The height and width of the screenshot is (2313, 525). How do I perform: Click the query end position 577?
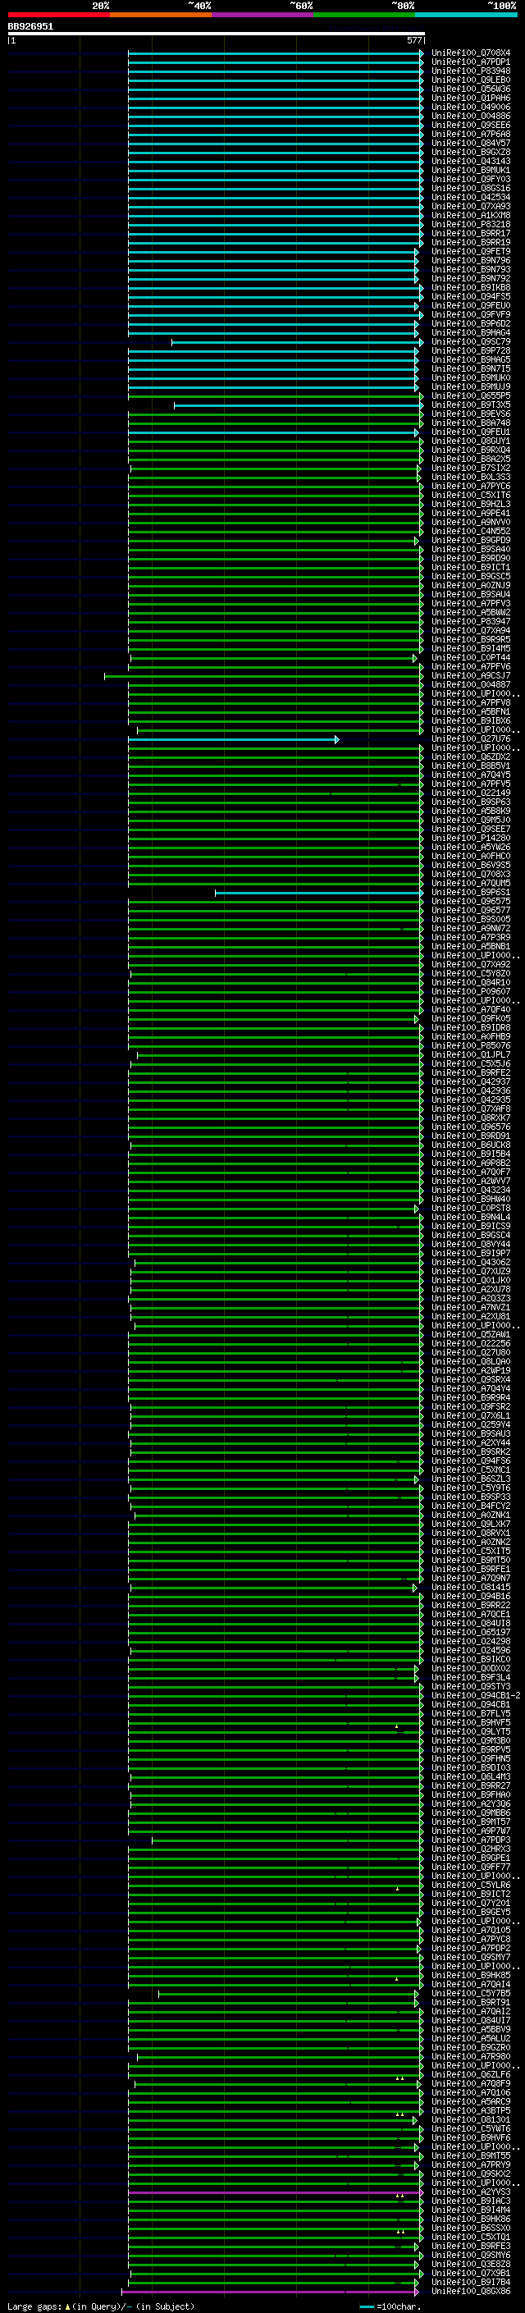point(413,40)
